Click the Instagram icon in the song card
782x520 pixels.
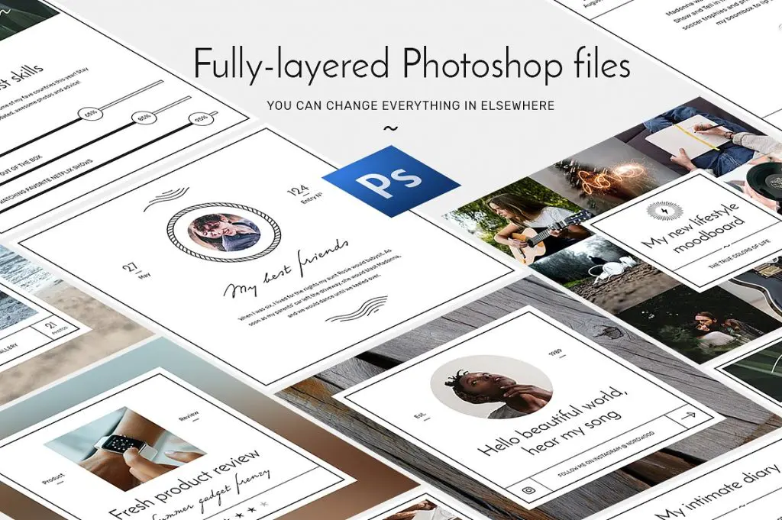(x=529, y=490)
